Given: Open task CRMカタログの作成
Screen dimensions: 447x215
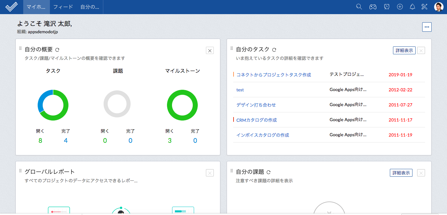Looking at the screenshot, I should [x=256, y=120].
